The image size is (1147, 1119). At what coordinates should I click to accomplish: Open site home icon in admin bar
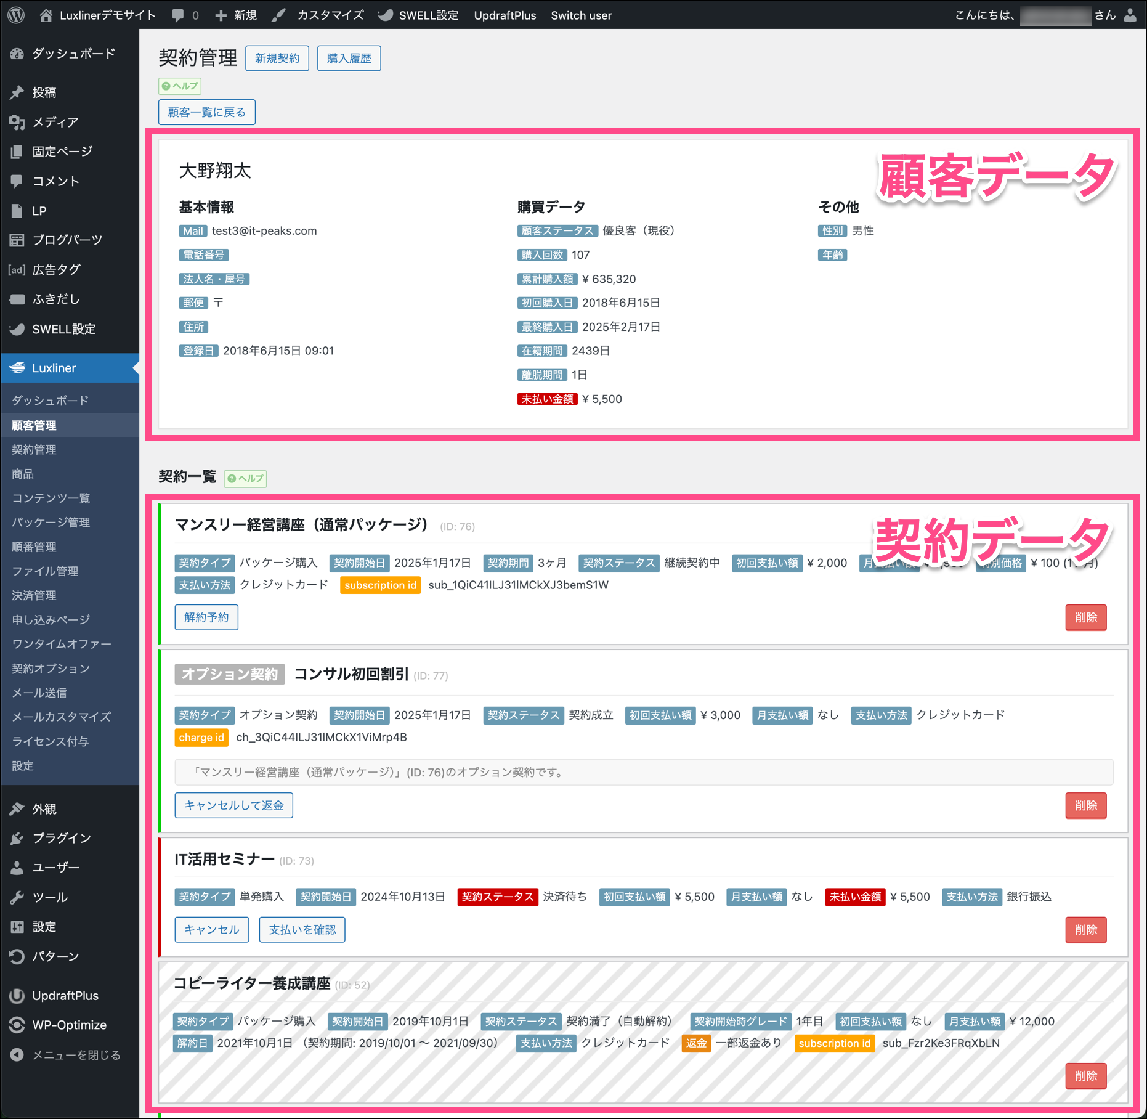[x=46, y=15]
